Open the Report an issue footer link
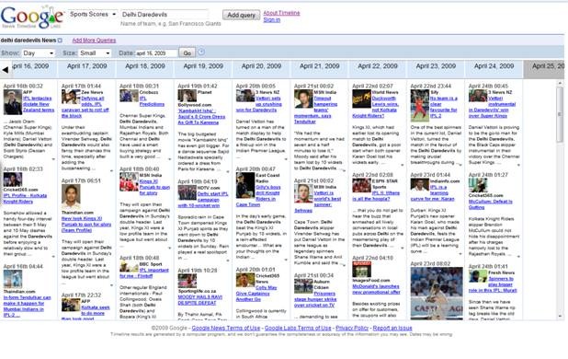This screenshot has height=359, width=568. [392, 328]
